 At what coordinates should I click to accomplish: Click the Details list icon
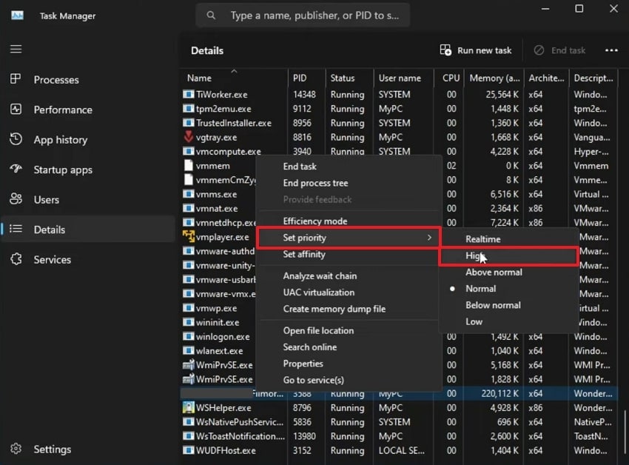coord(16,229)
